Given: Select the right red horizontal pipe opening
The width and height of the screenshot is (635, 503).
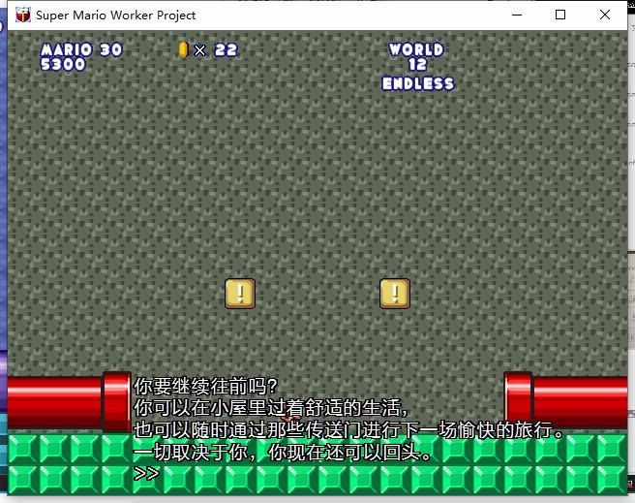Looking at the screenshot, I should [518, 399].
